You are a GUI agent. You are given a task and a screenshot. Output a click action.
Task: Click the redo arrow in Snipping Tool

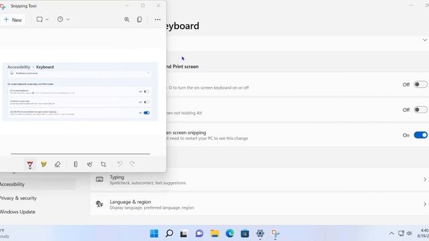133,164
